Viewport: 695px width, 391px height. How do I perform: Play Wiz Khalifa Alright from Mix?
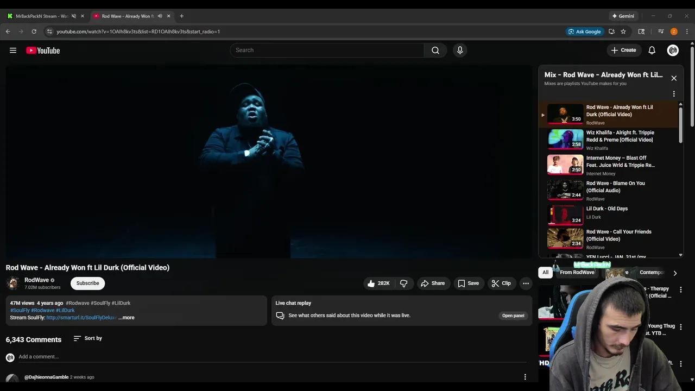tap(608, 140)
